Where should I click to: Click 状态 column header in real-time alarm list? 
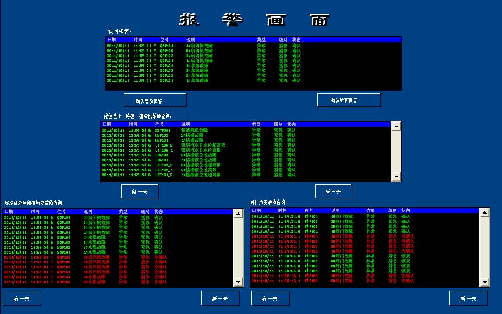click(296, 40)
